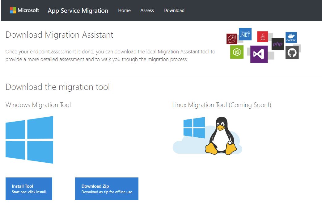
Task: Click the Linux penguin cloud image
Action: point(207,135)
